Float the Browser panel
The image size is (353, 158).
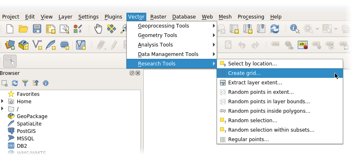(132, 73)
